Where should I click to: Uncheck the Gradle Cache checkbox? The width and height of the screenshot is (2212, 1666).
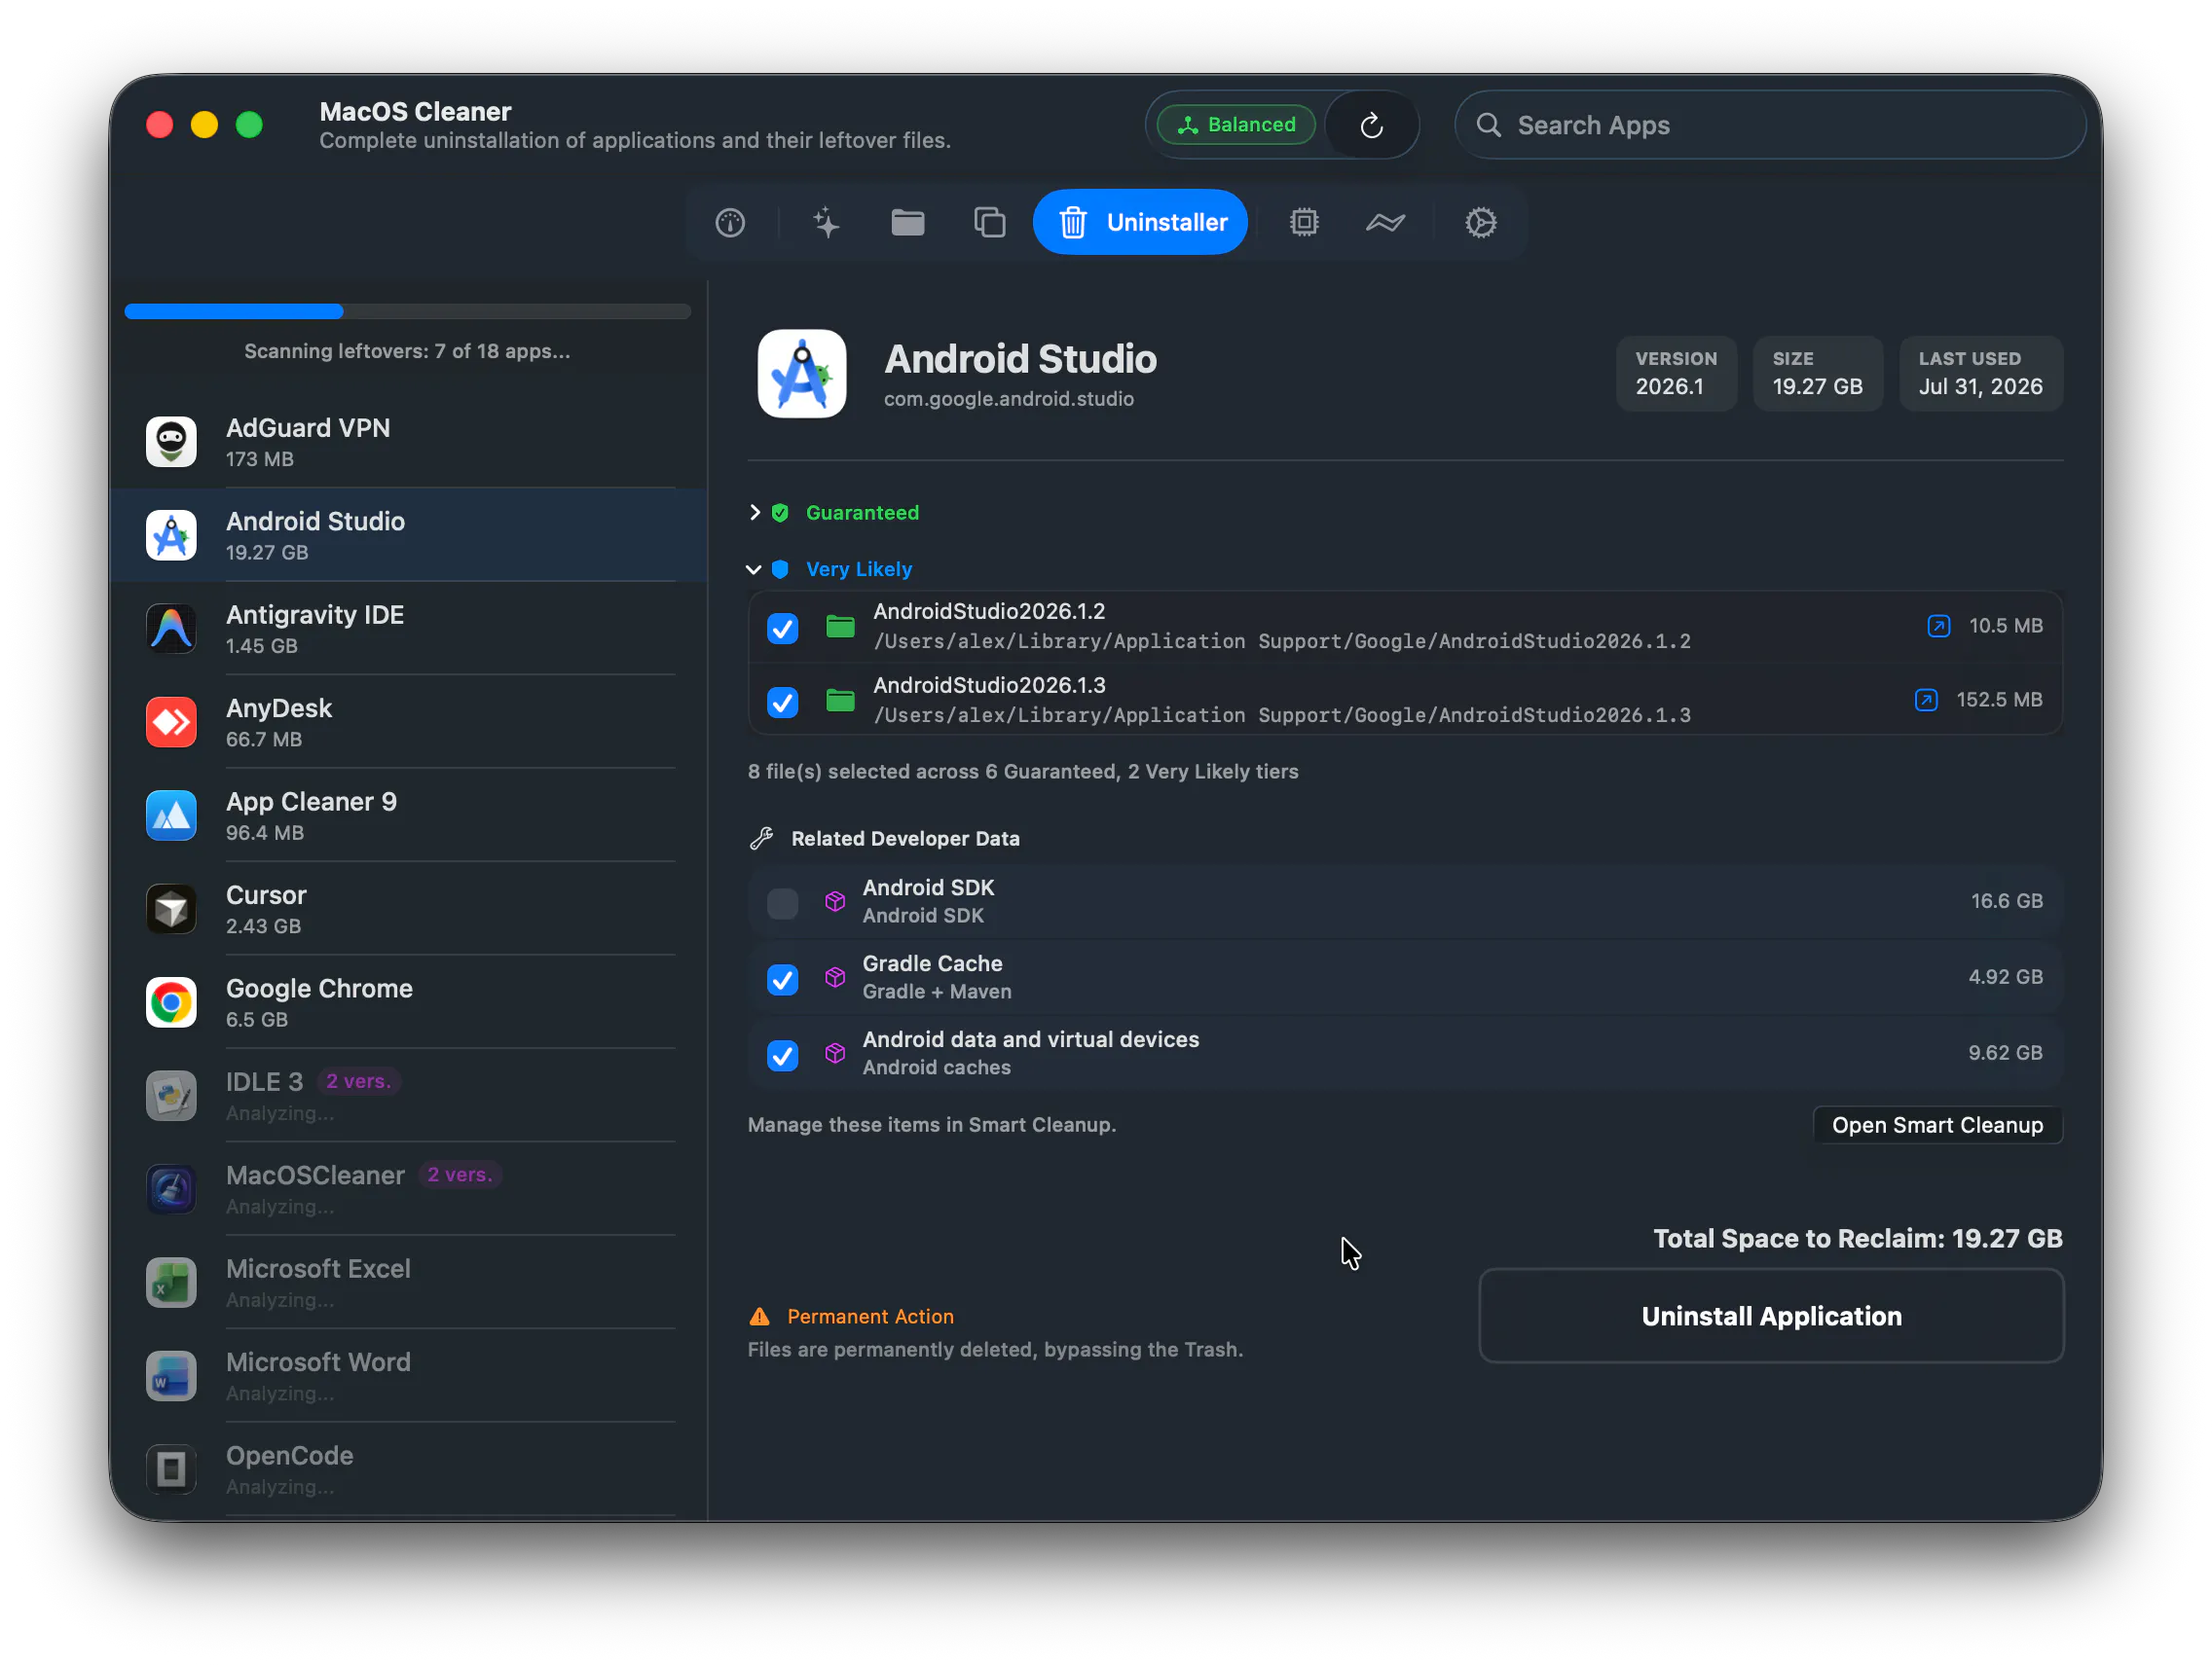point(783,979)
